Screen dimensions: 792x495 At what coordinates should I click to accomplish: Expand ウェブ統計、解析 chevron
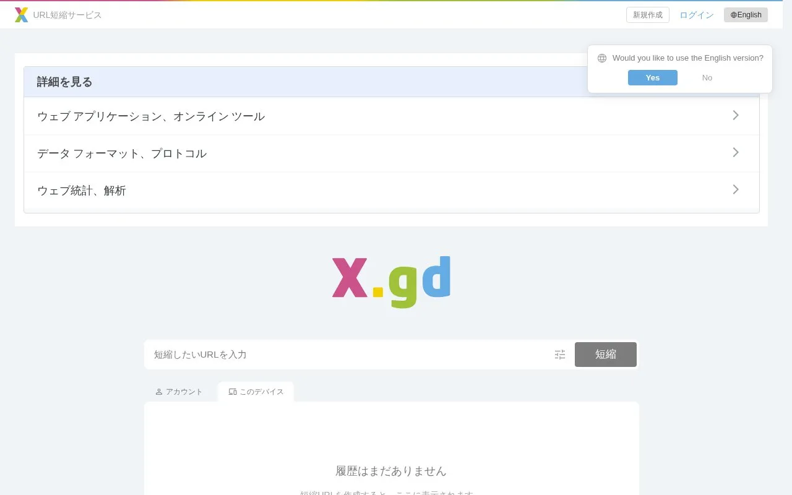click(x=736, y=189)
